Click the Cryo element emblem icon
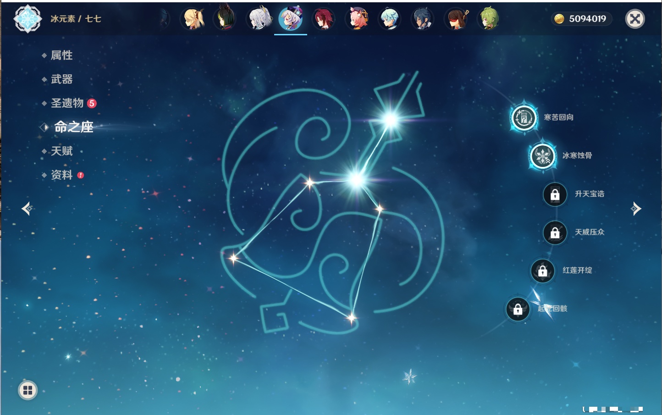The height and width of the screenshot is (415, 662). point(28,19)
